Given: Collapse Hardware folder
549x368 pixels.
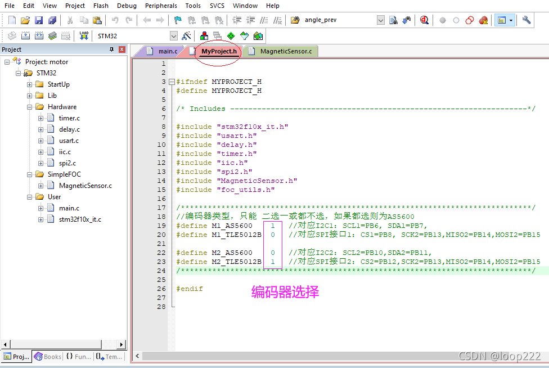Looking at the screenshot, I should pos(29,107).
